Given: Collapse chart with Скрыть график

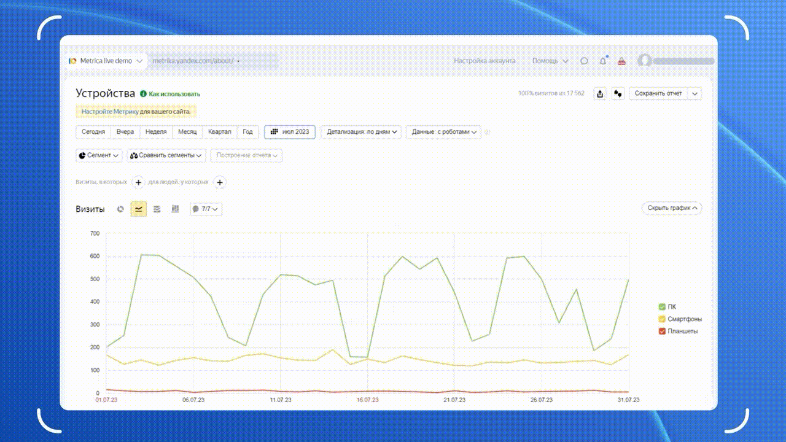Looking at the screenshot, I should [672, 208].
